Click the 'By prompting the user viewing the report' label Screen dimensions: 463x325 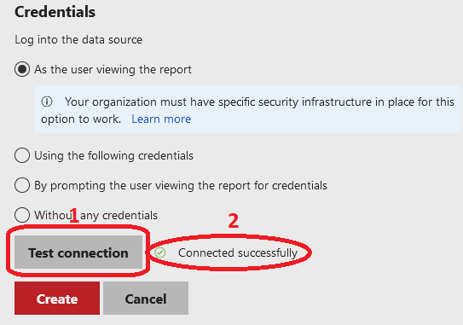pos(181,186)
